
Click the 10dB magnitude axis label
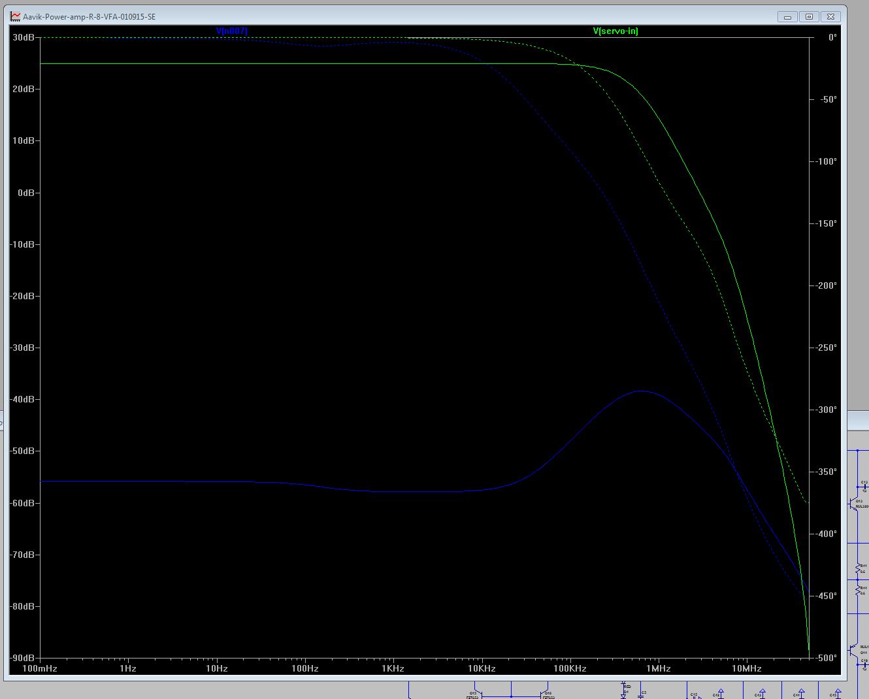pyautogui.click(x=24, y=140)
